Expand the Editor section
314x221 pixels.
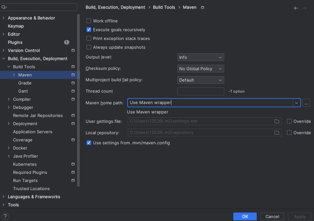3,34
